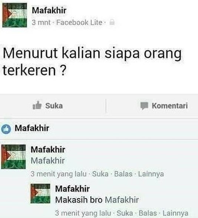
Task: Open the post author's flag avatar
Action: [x=14, y=15]
